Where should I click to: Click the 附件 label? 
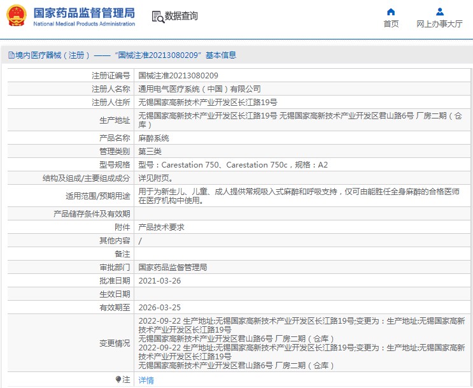122,227
